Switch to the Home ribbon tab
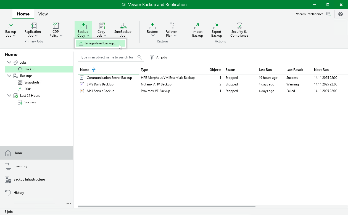The height and width of the screenshot is (215, 348). point(23,14)
